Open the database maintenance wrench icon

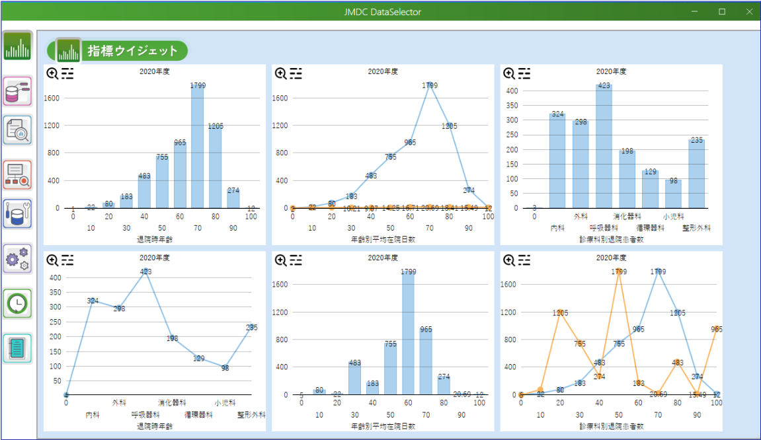coord(18,214)
